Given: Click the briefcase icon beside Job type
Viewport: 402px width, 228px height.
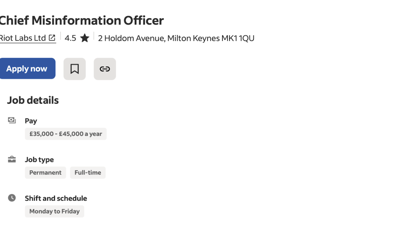Looking at the screenshot, I should 12,159.
